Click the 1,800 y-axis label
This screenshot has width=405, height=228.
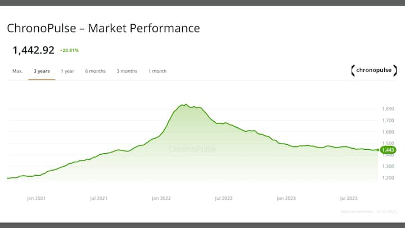[387, 109]
